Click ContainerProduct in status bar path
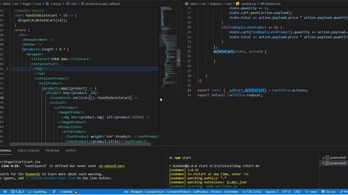The image size is (348, 195). click(x=179, y=192)
